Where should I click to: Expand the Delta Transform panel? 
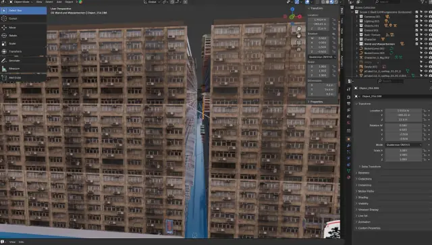371,167
